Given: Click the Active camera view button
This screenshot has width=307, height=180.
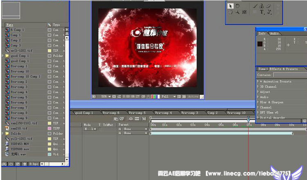Looking at the screenshot, I should (193, 97).
